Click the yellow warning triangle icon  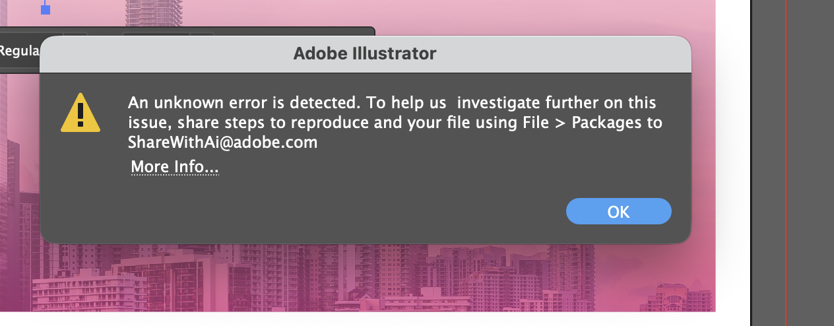click(80, 114)
